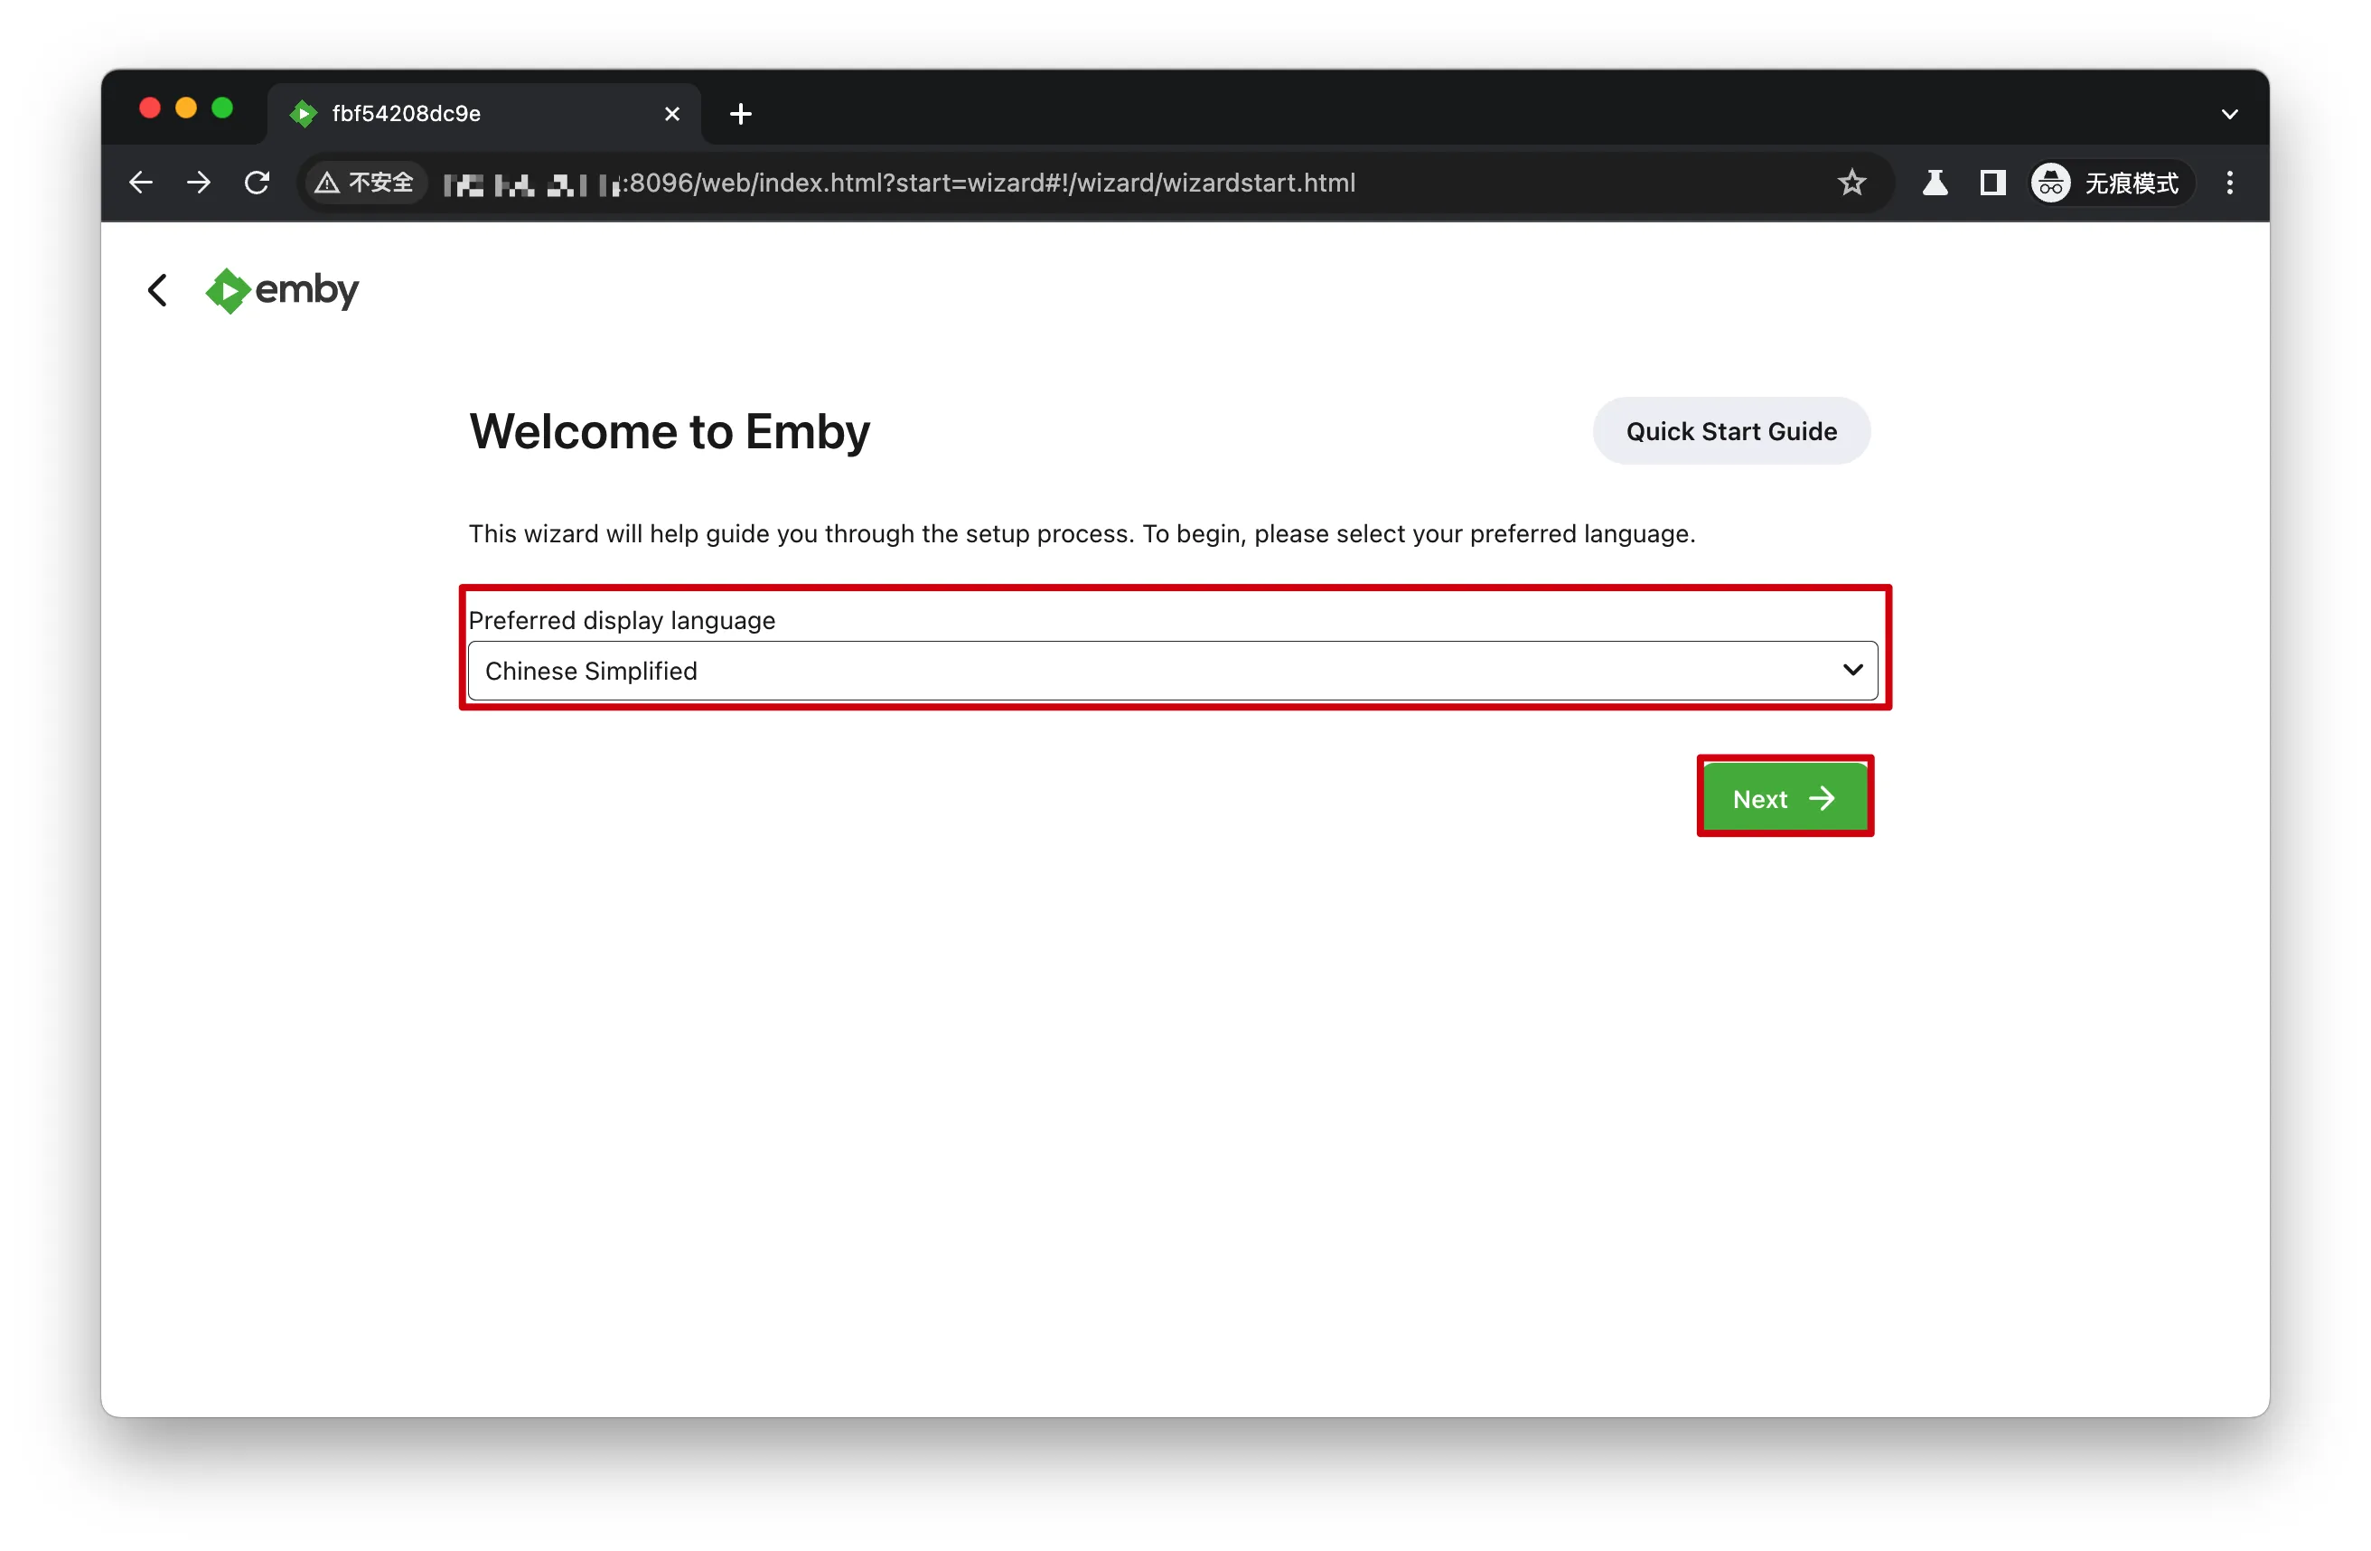The width and height of the screenshot is (2371, 1551).
Task: Click the wizard description text
Action: tap(1082, 533)
